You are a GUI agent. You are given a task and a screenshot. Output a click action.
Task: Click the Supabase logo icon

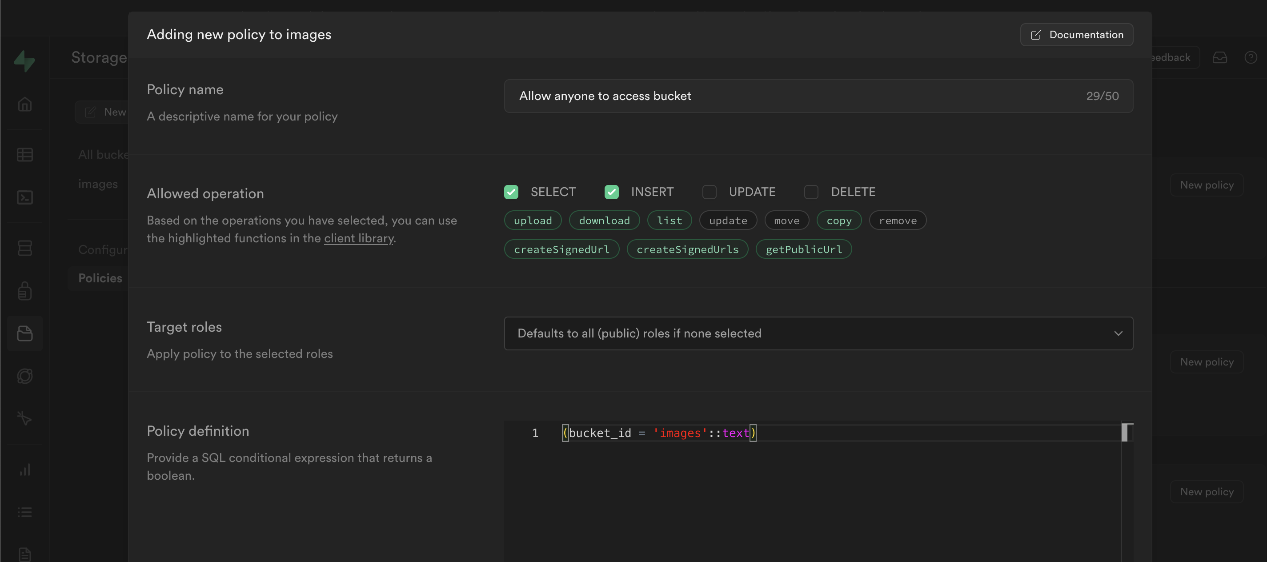point(24,61)
